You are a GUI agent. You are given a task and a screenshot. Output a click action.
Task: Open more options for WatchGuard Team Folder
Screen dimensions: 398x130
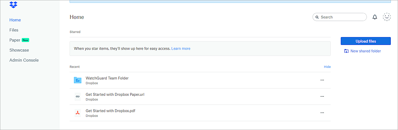322,80
